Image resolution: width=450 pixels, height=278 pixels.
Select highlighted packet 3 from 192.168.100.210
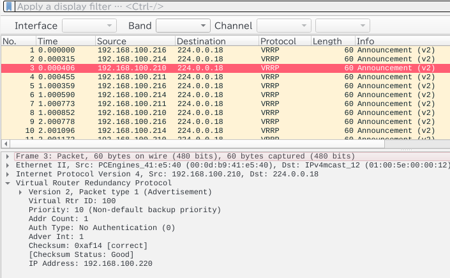click(225, 68)
